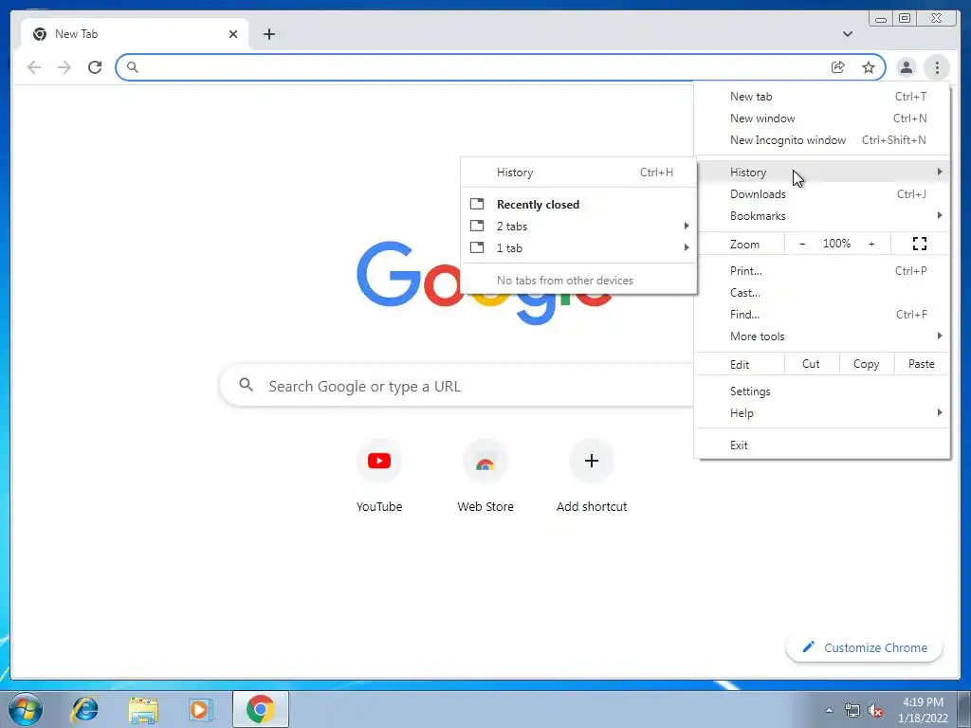Close the Chrome three-dot menu button
This screenshot has height=728, width=971.
point(937,67)
